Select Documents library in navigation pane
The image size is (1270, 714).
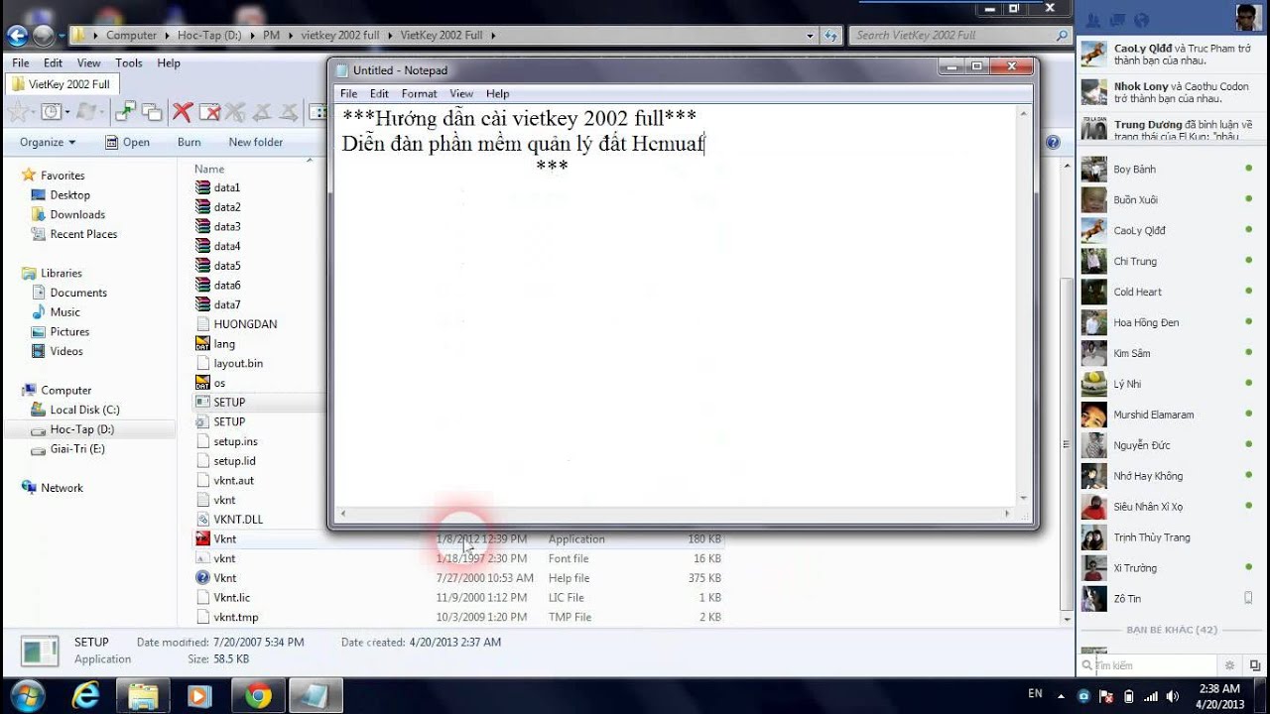pos(69,293)
